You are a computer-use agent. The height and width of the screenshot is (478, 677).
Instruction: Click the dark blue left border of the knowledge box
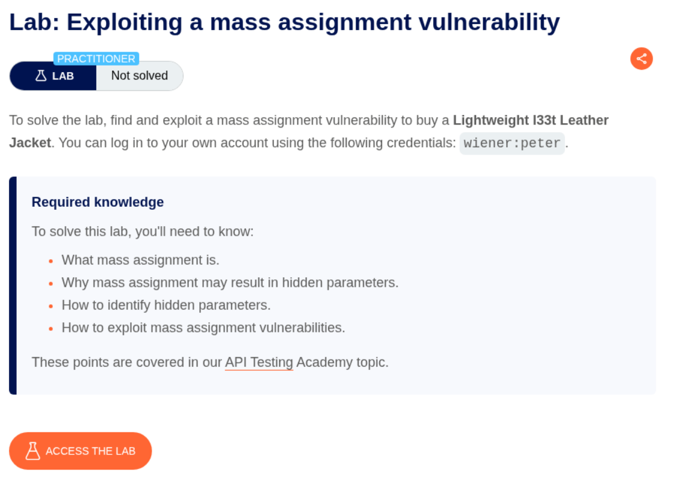pos(13,286)
